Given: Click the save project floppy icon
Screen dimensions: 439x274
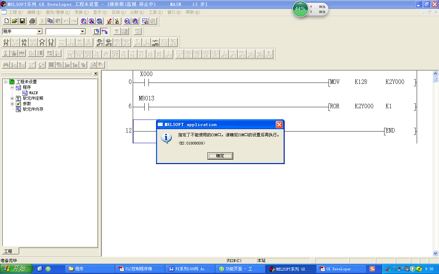Looking at the screenshot, I should pos(22,21).
